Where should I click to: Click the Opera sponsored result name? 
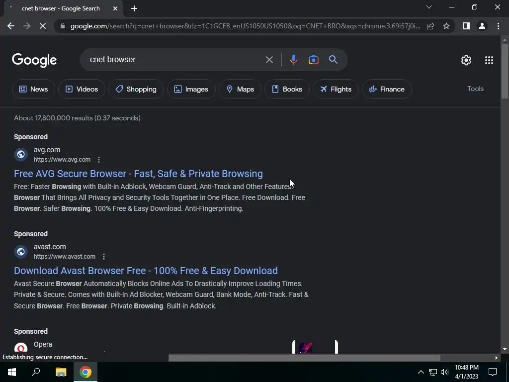click(43, 344)
